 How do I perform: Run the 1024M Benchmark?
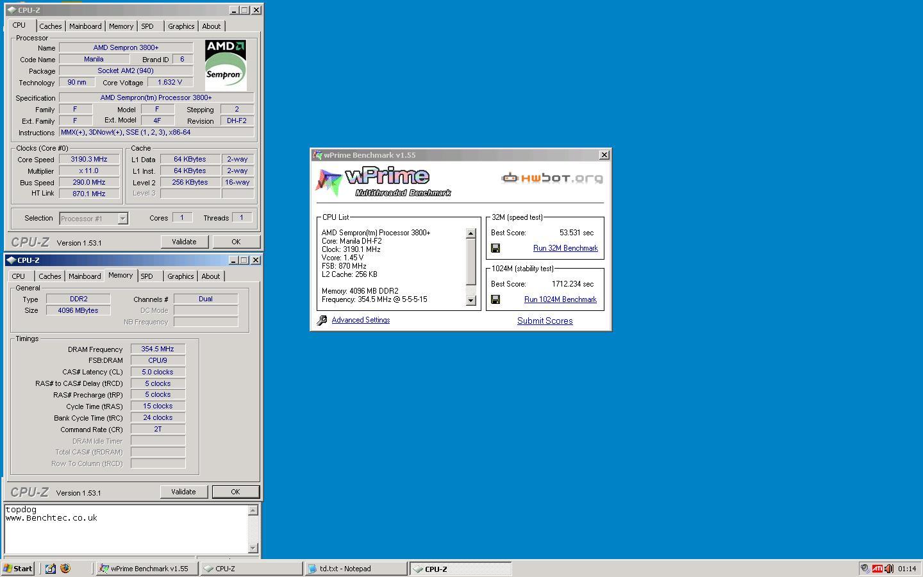(560, 299)
